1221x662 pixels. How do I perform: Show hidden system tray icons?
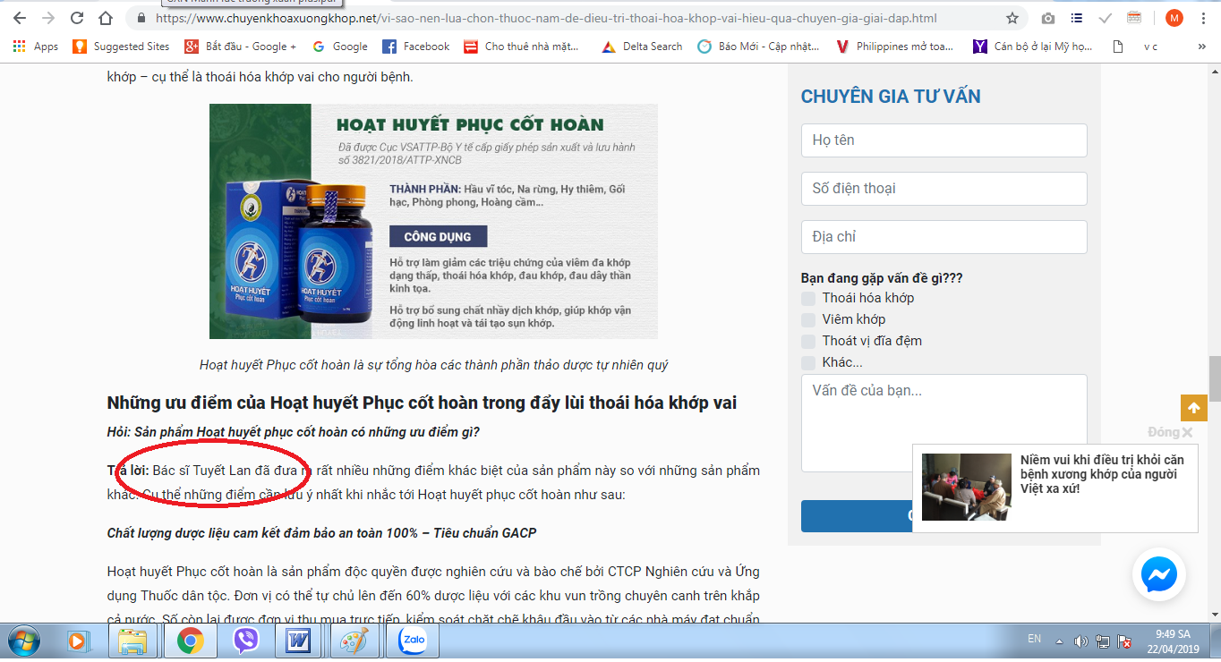(x=1060, y=641)
